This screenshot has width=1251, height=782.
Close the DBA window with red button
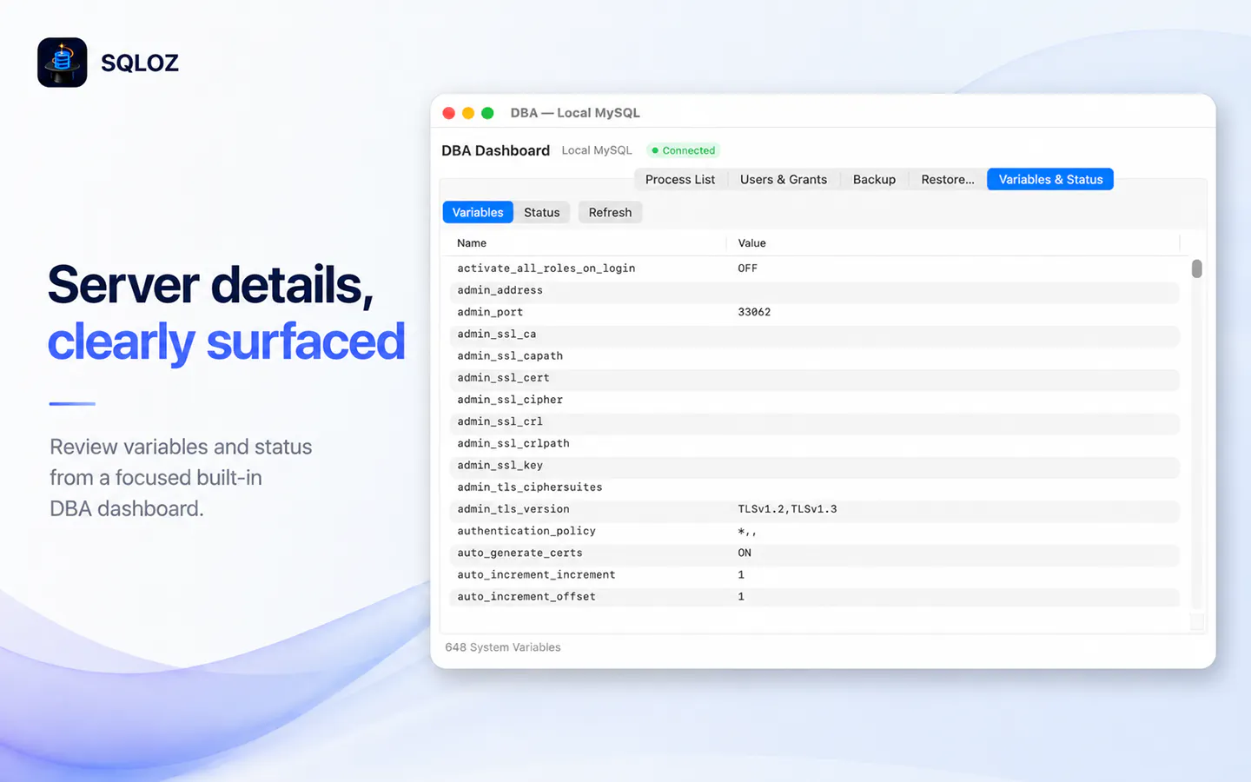pos(449,113)
